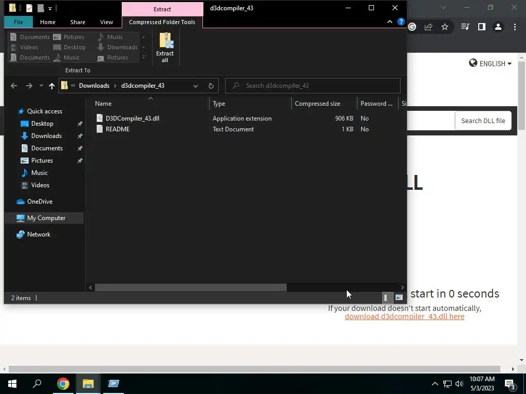Show hidden system tray icons

(435, 384)
